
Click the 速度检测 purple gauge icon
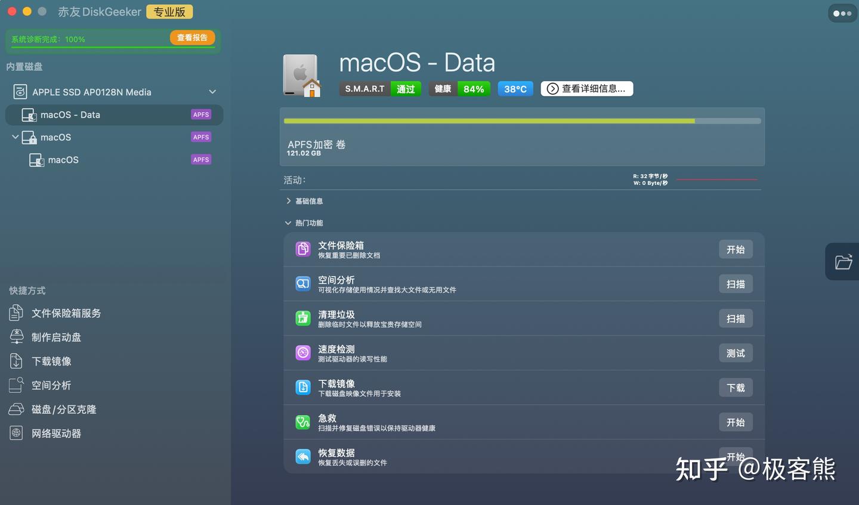(303, 353)
